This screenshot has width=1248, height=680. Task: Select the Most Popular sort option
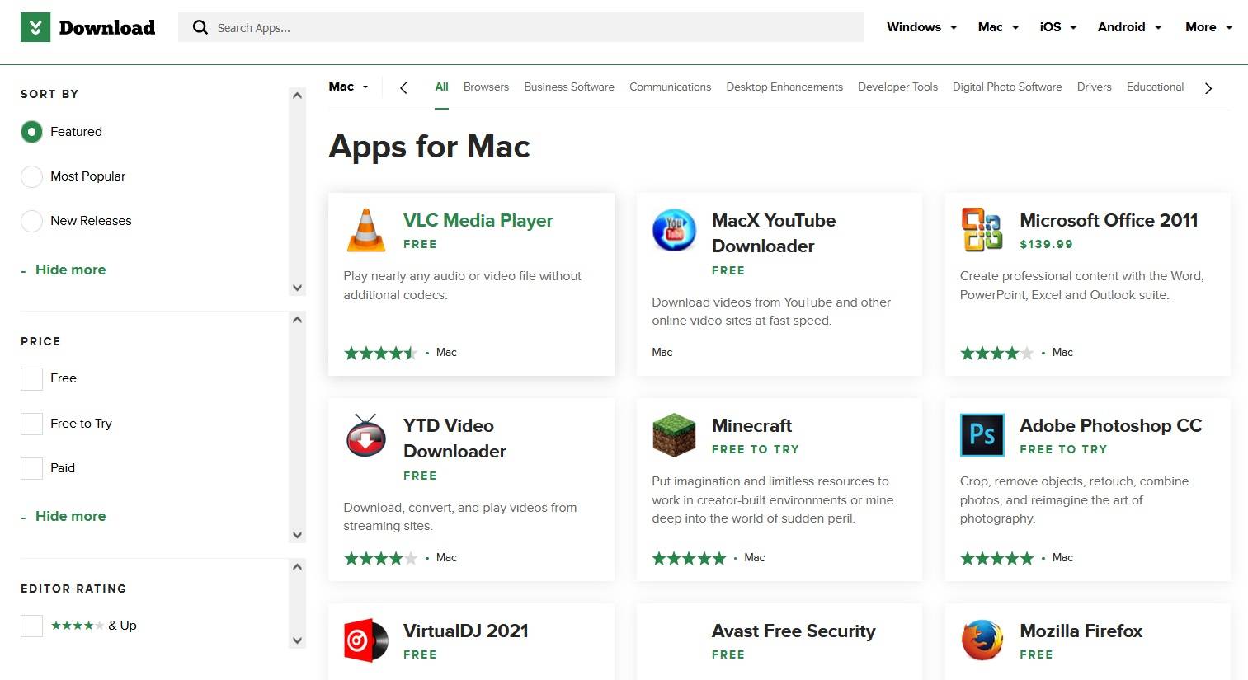31,176
